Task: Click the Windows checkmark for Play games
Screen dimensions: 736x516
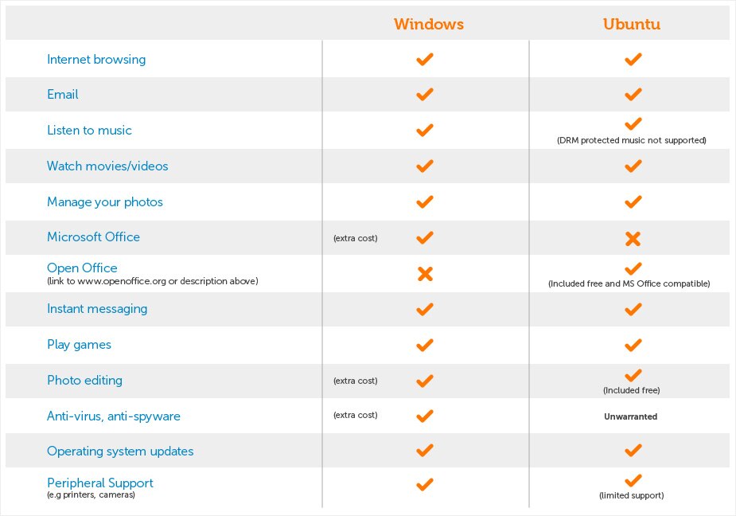Action: click(x=425, y=345)
